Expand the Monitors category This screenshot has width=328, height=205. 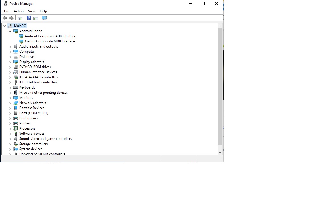point(10,98)
